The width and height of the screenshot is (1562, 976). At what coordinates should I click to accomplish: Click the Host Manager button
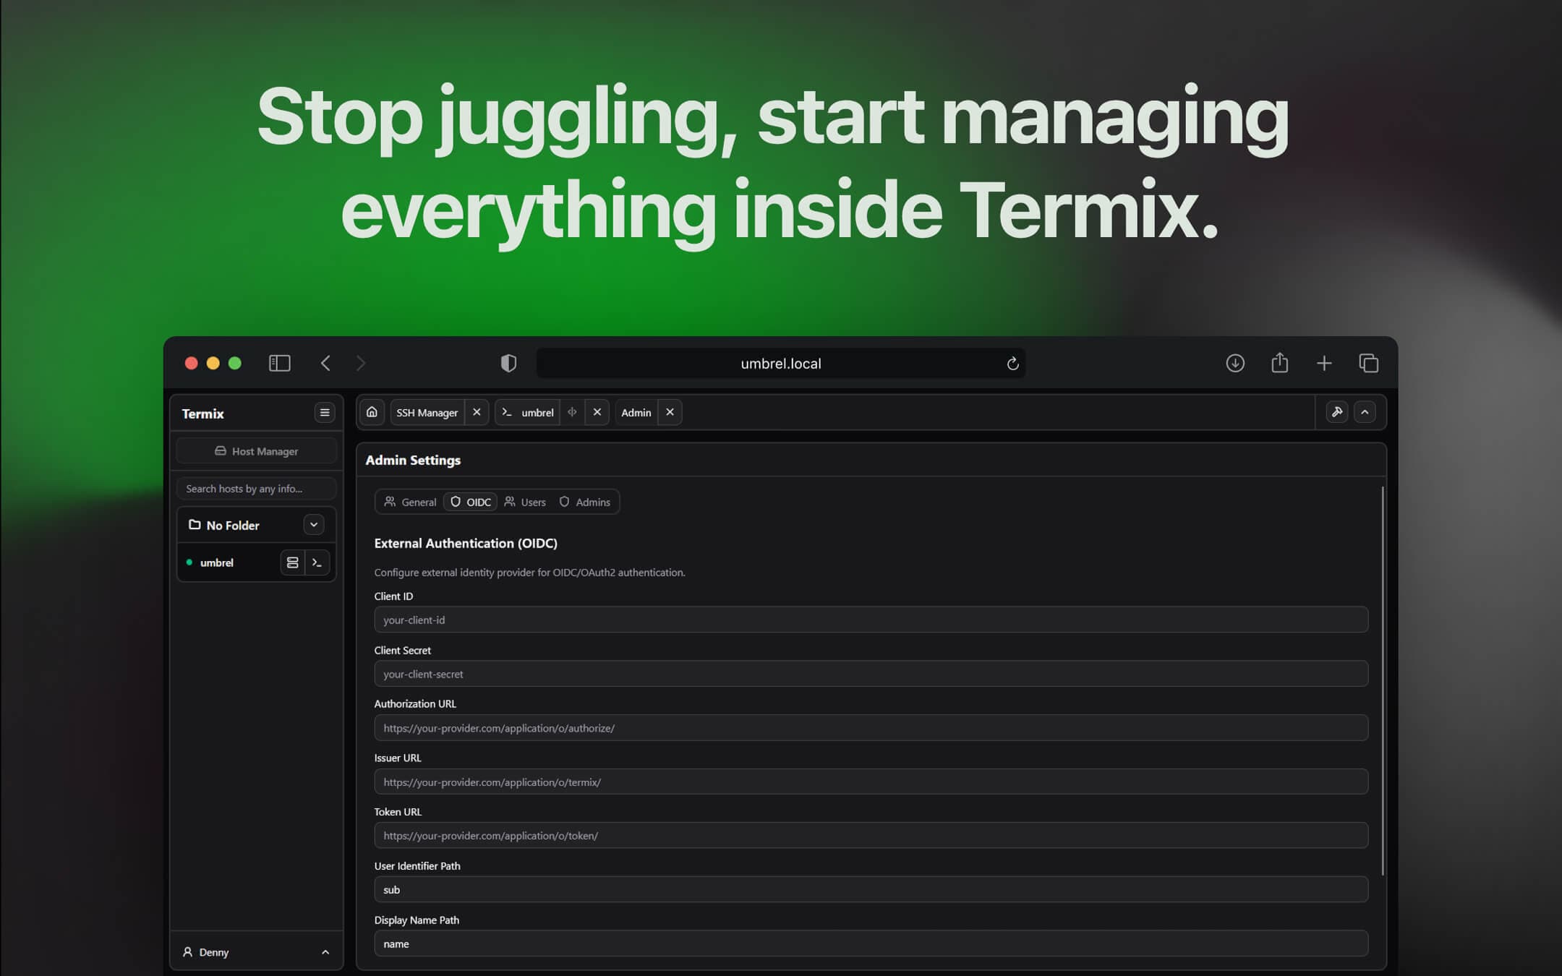[256, 450]
